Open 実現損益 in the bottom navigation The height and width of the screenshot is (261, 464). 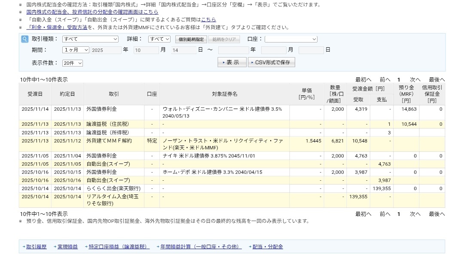pyautogui.click(x=67, y=247)
